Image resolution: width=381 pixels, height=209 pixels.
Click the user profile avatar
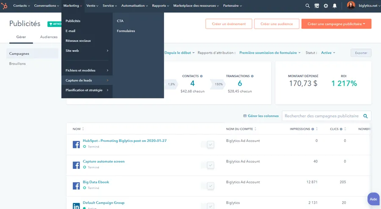351,5
